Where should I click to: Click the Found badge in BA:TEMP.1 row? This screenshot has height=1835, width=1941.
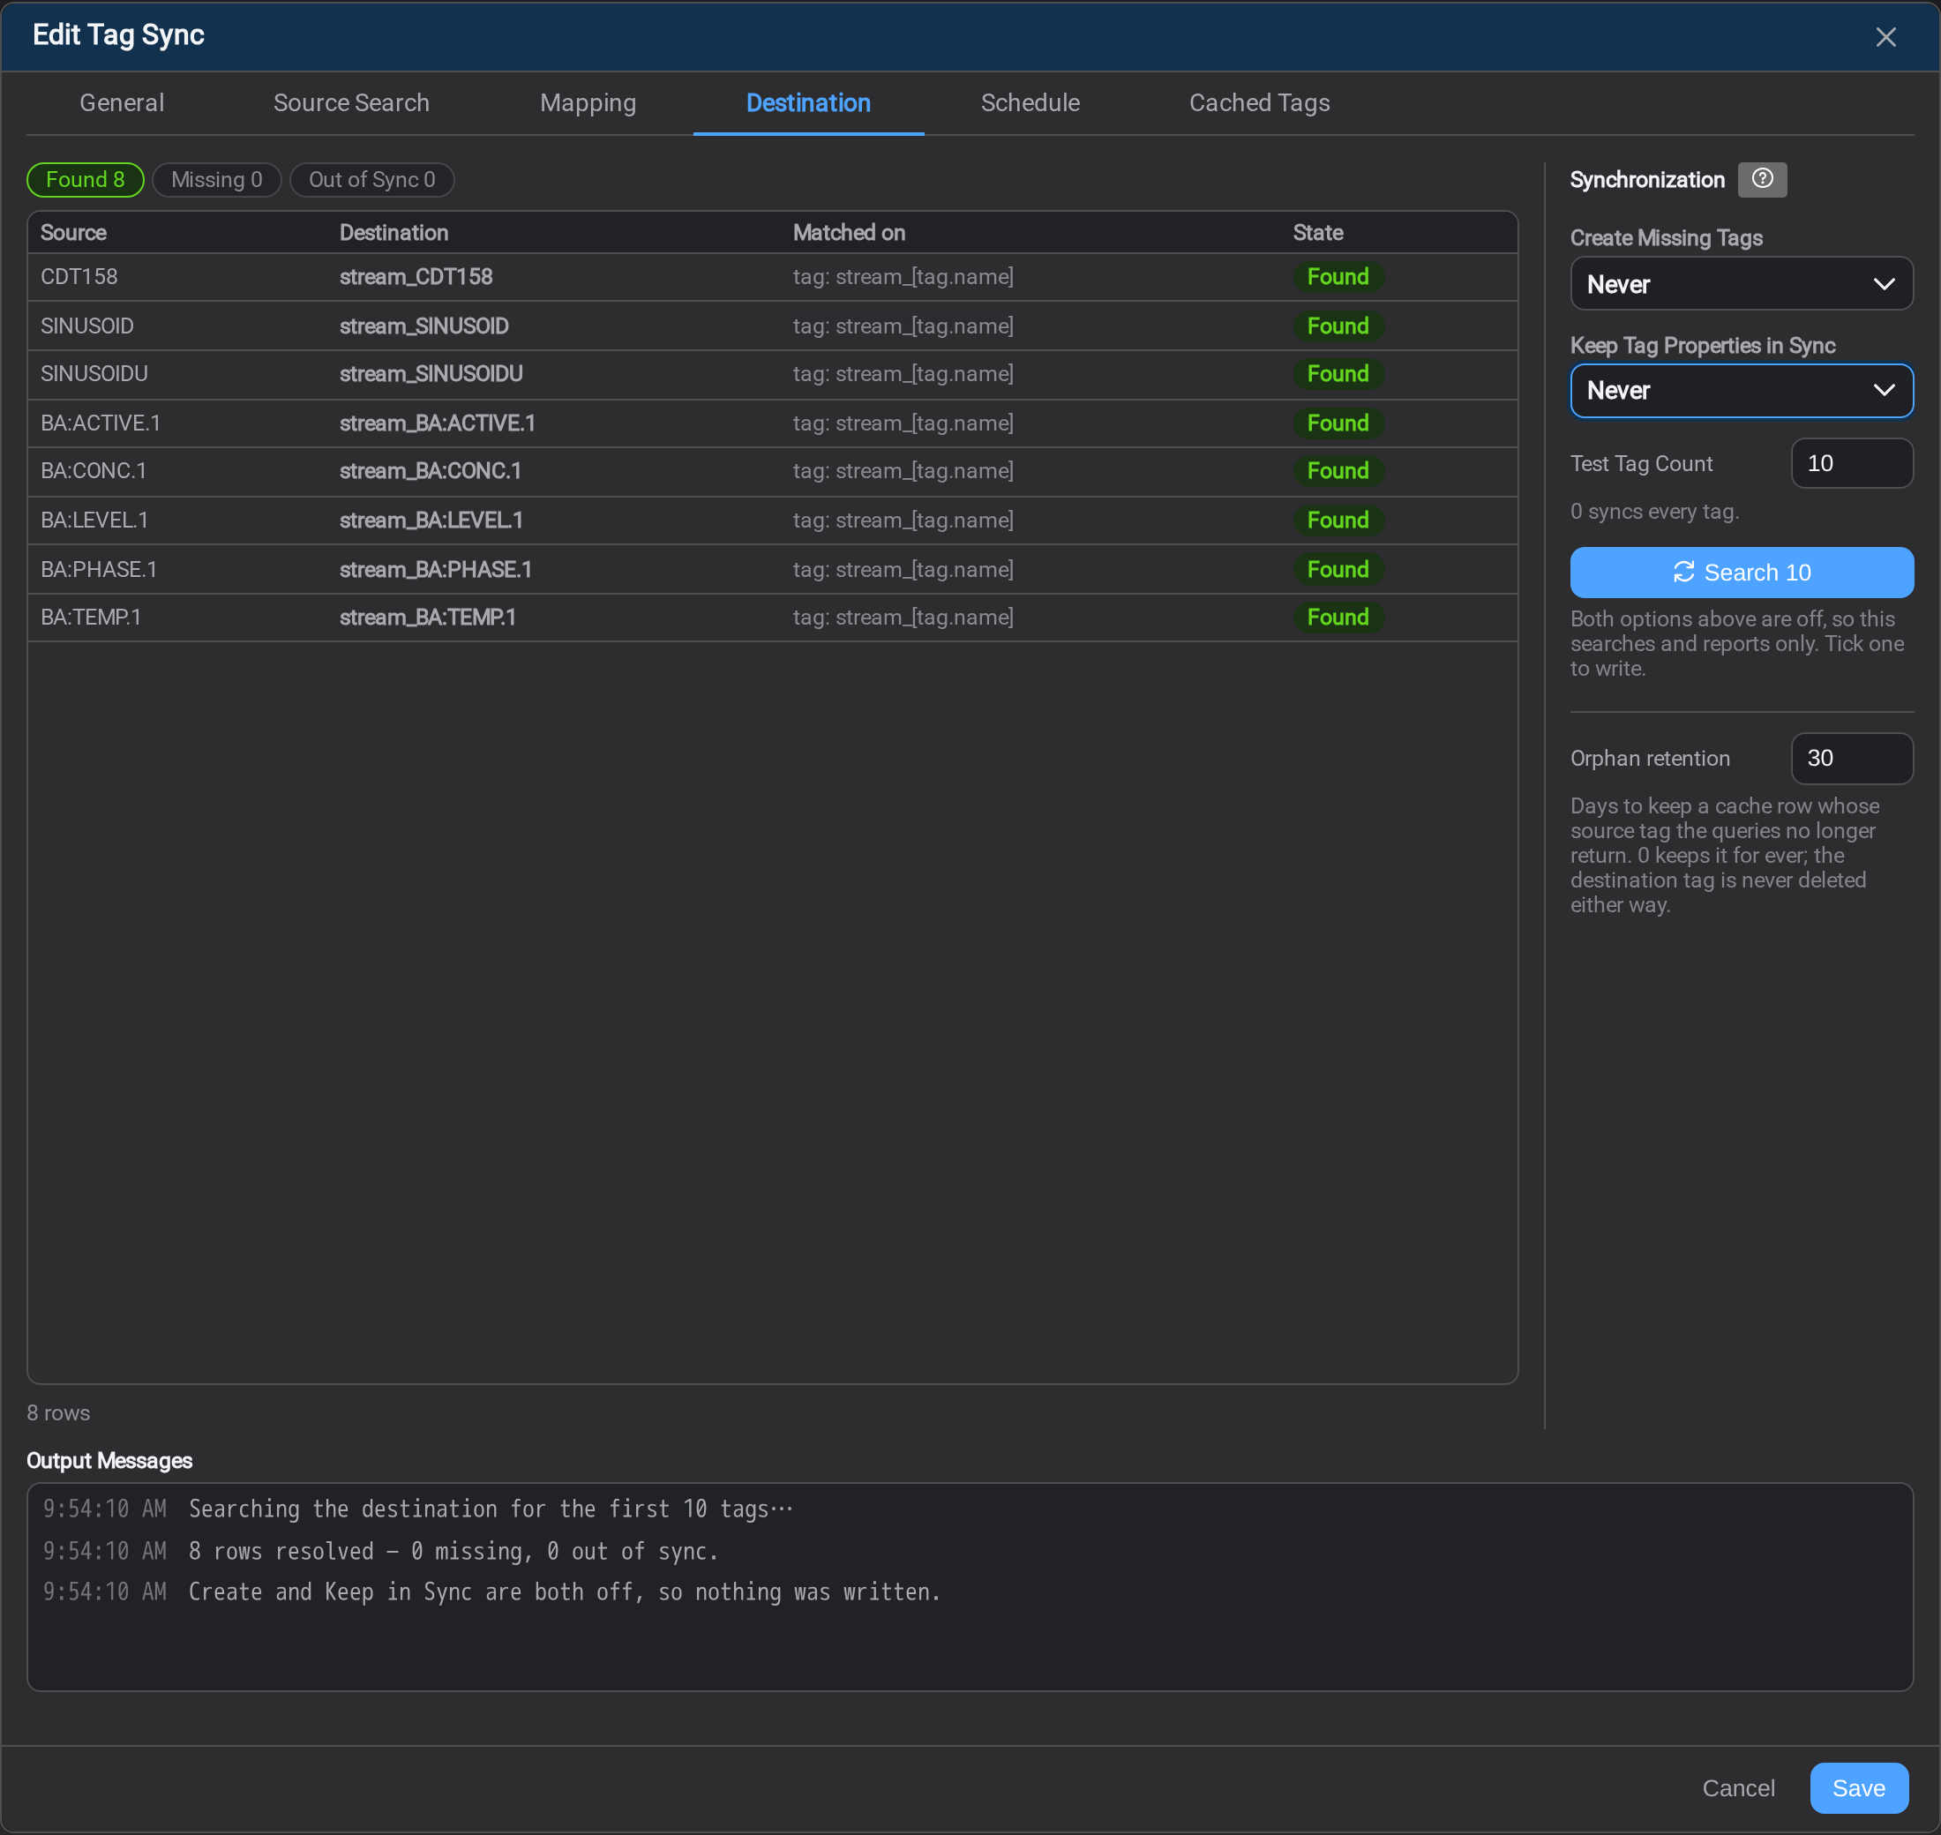coord(1338,618)
